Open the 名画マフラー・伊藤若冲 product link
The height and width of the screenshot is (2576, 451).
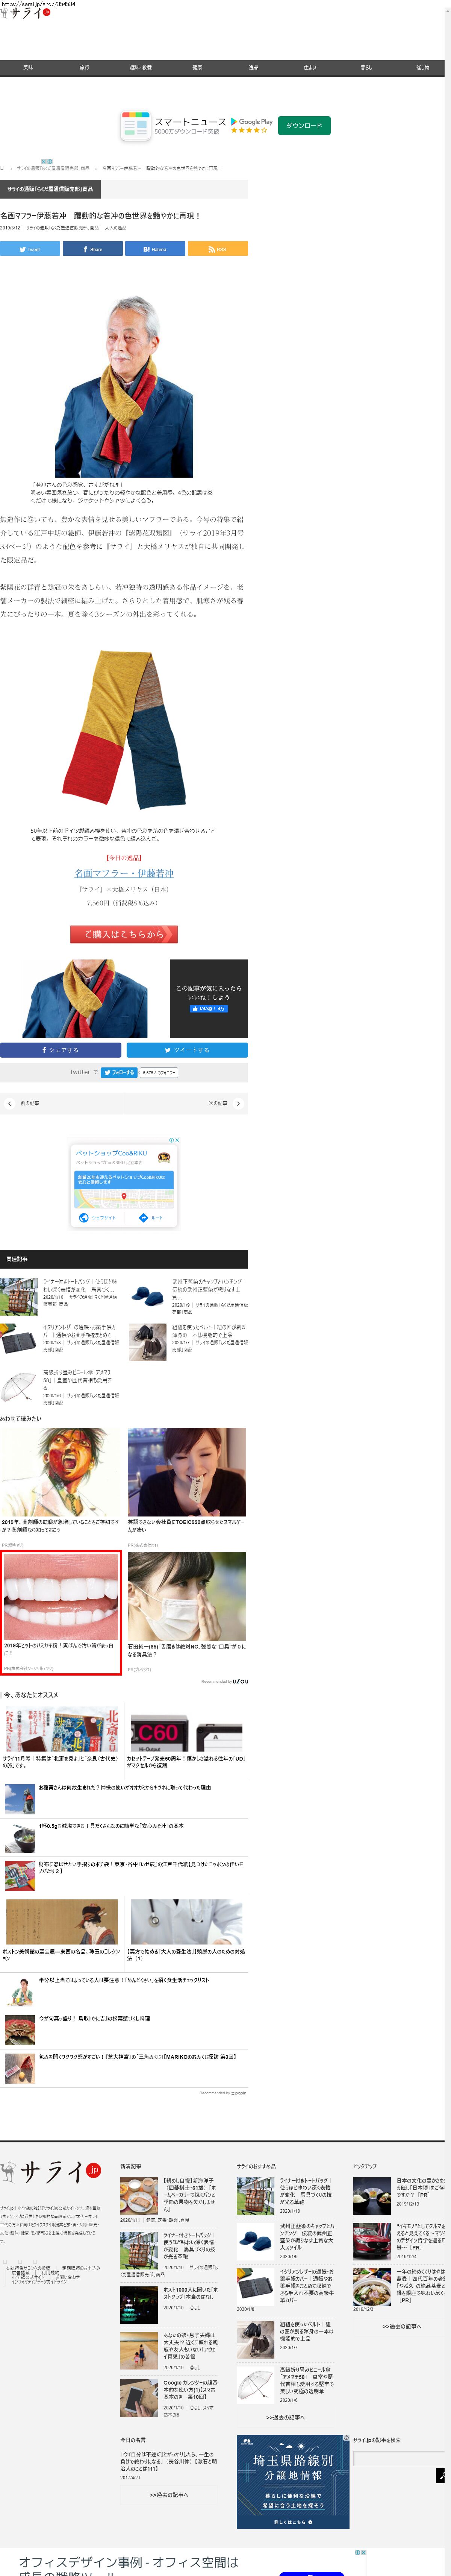click(124, 873)
